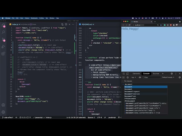Select the README.md editor tab

click(x=86, y=24)
